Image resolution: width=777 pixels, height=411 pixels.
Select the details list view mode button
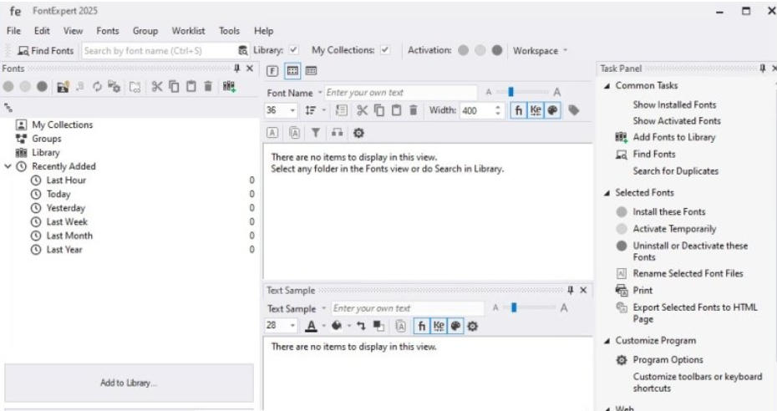[311, 71]
